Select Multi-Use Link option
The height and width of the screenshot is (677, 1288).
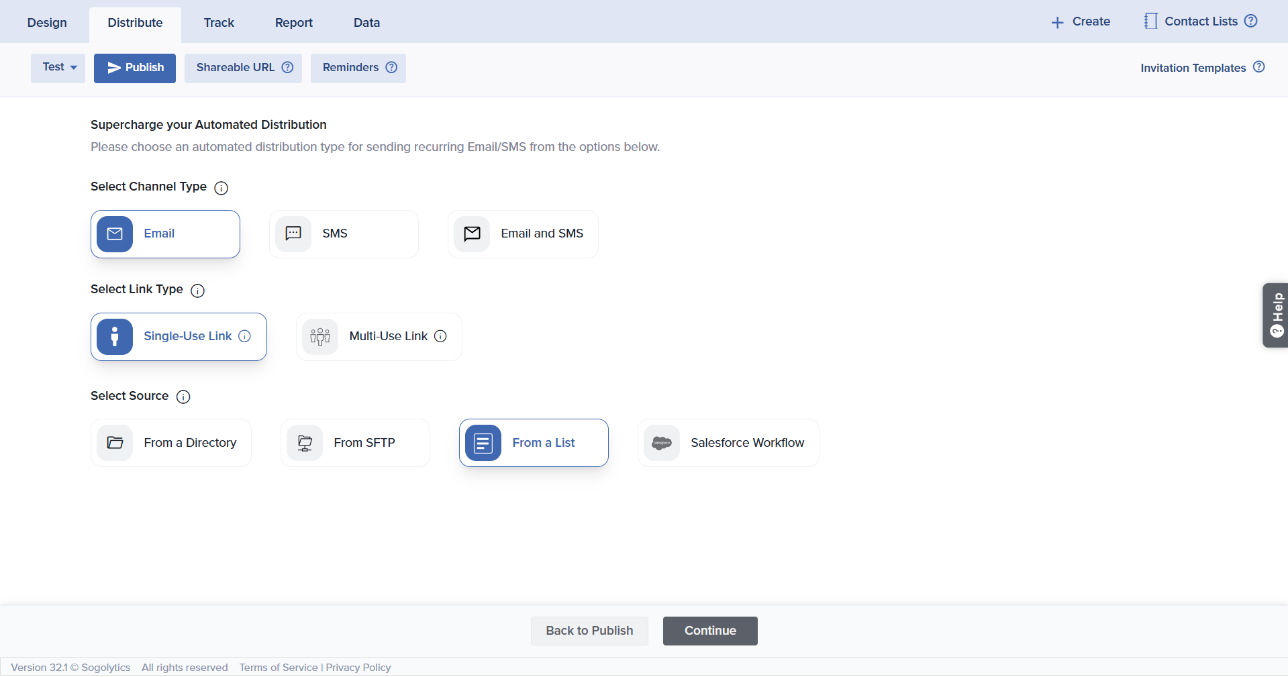[379, 337]
